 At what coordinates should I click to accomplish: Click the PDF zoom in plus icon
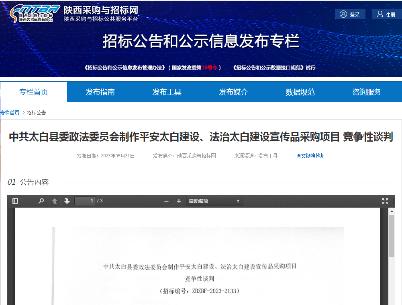click(179, 201)
